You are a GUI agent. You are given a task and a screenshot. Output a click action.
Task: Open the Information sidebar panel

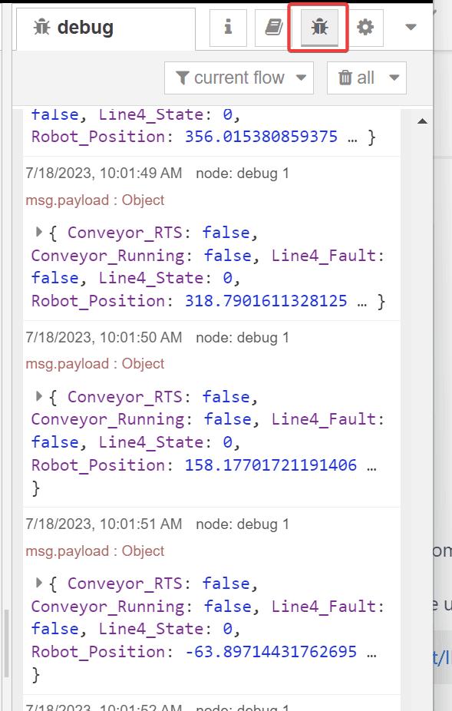pyautogui.click(x=228, y=27)
